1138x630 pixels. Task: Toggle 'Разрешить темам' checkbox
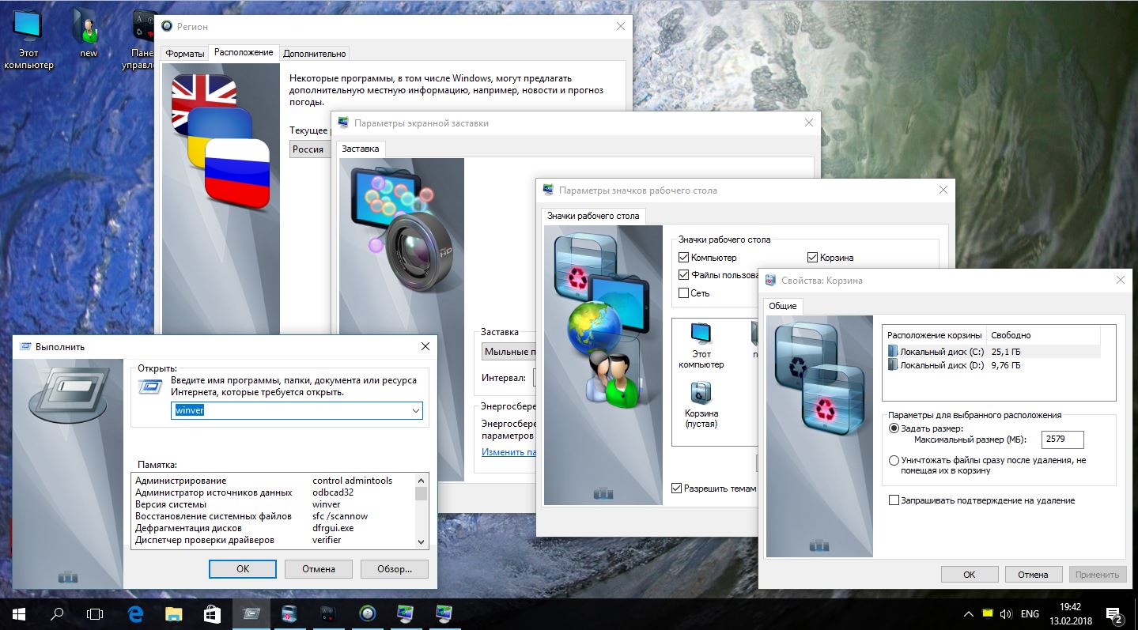(676, 488)
